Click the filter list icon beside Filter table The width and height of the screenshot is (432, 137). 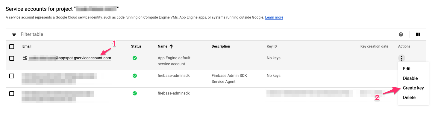pos(14,34)
